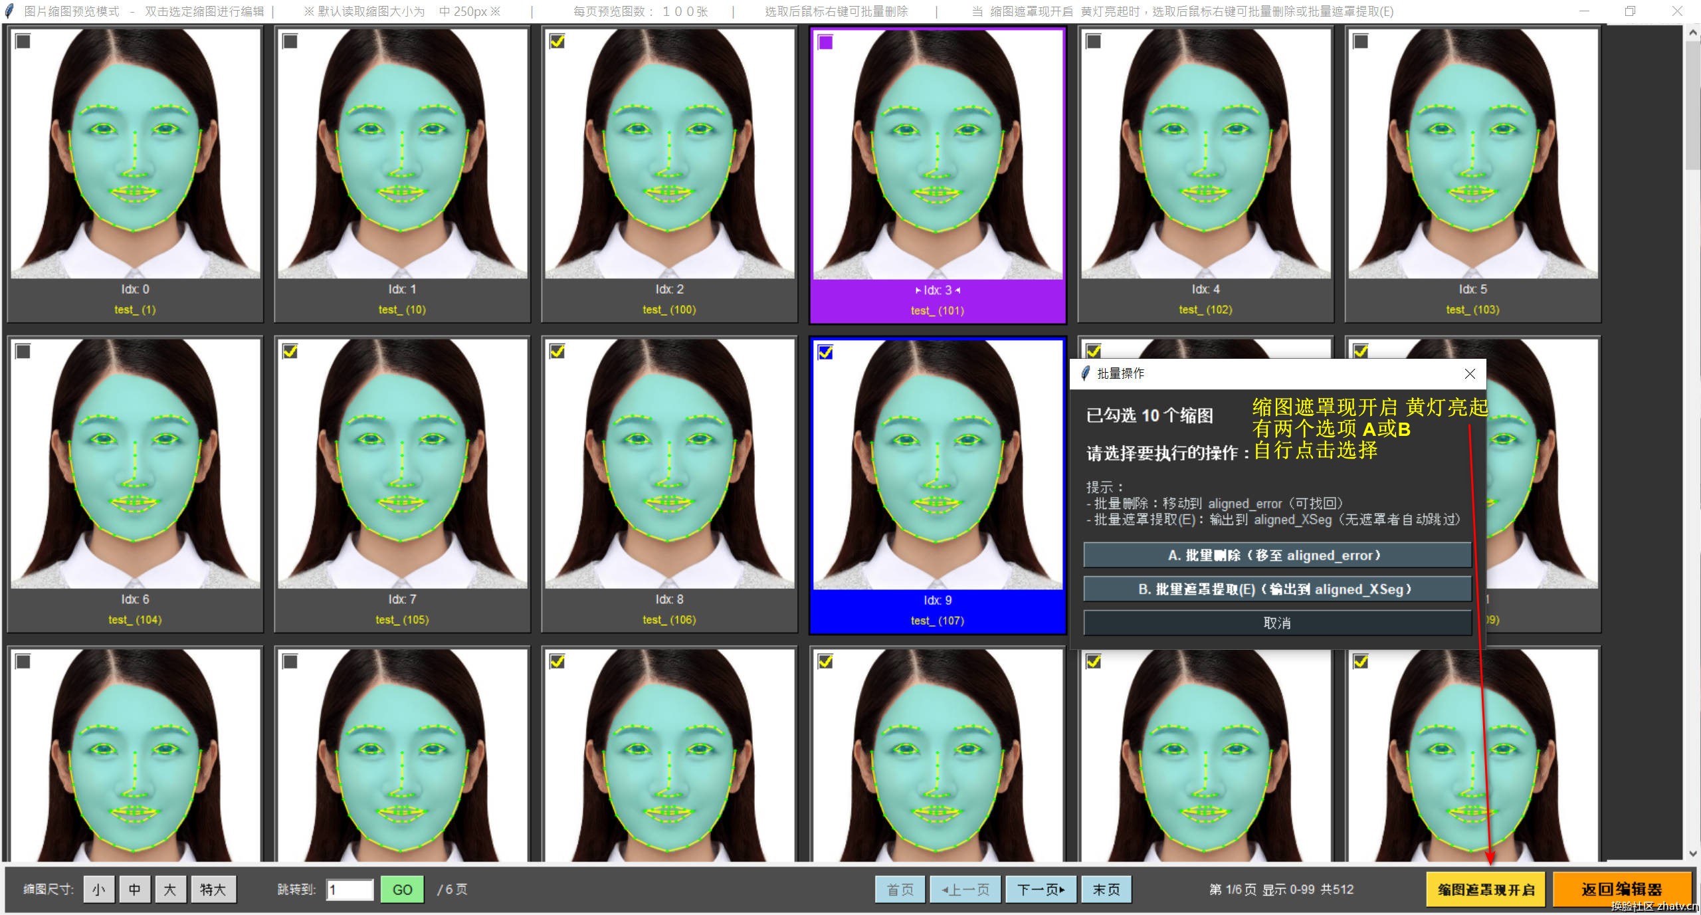Choose option B batch mask extraction
Screen dimensions: 1701x915
pos(1276,589)
